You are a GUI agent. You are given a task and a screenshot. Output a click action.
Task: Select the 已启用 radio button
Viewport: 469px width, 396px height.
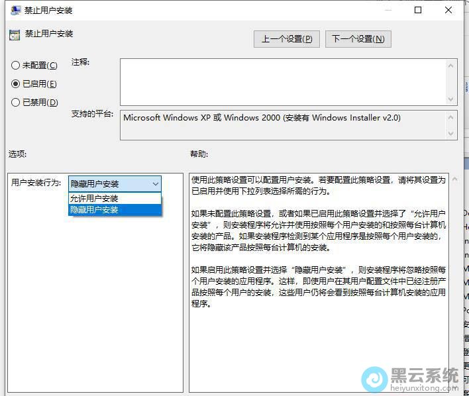coord(16,84)
